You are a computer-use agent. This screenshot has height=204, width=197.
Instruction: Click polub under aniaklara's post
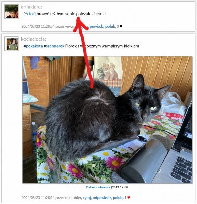110,26
